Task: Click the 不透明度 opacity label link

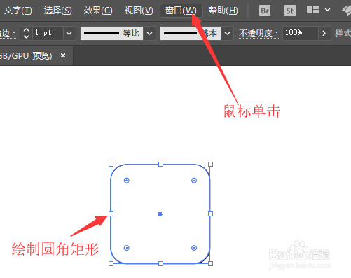Action: [259, 34]
